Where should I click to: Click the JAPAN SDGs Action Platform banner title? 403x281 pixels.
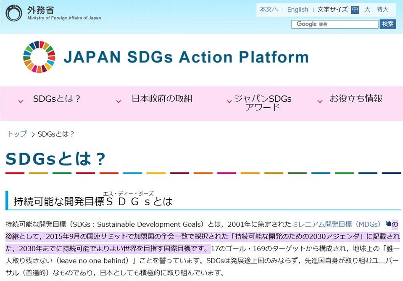pos(186,57)
